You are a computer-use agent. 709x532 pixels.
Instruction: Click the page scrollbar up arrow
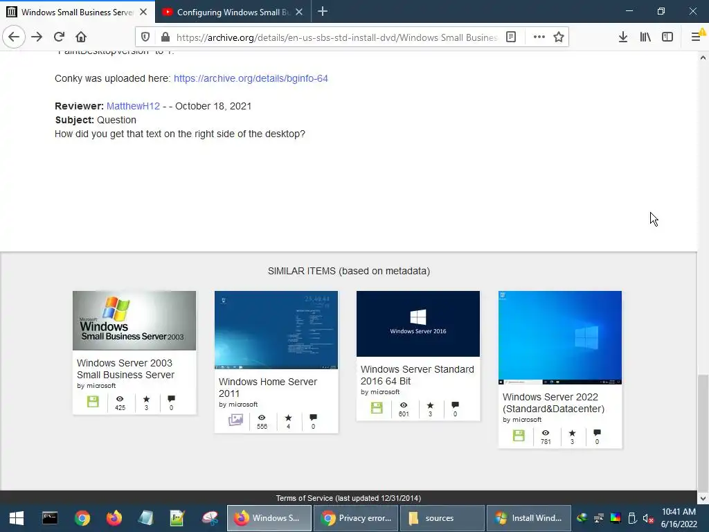point(703,58)
